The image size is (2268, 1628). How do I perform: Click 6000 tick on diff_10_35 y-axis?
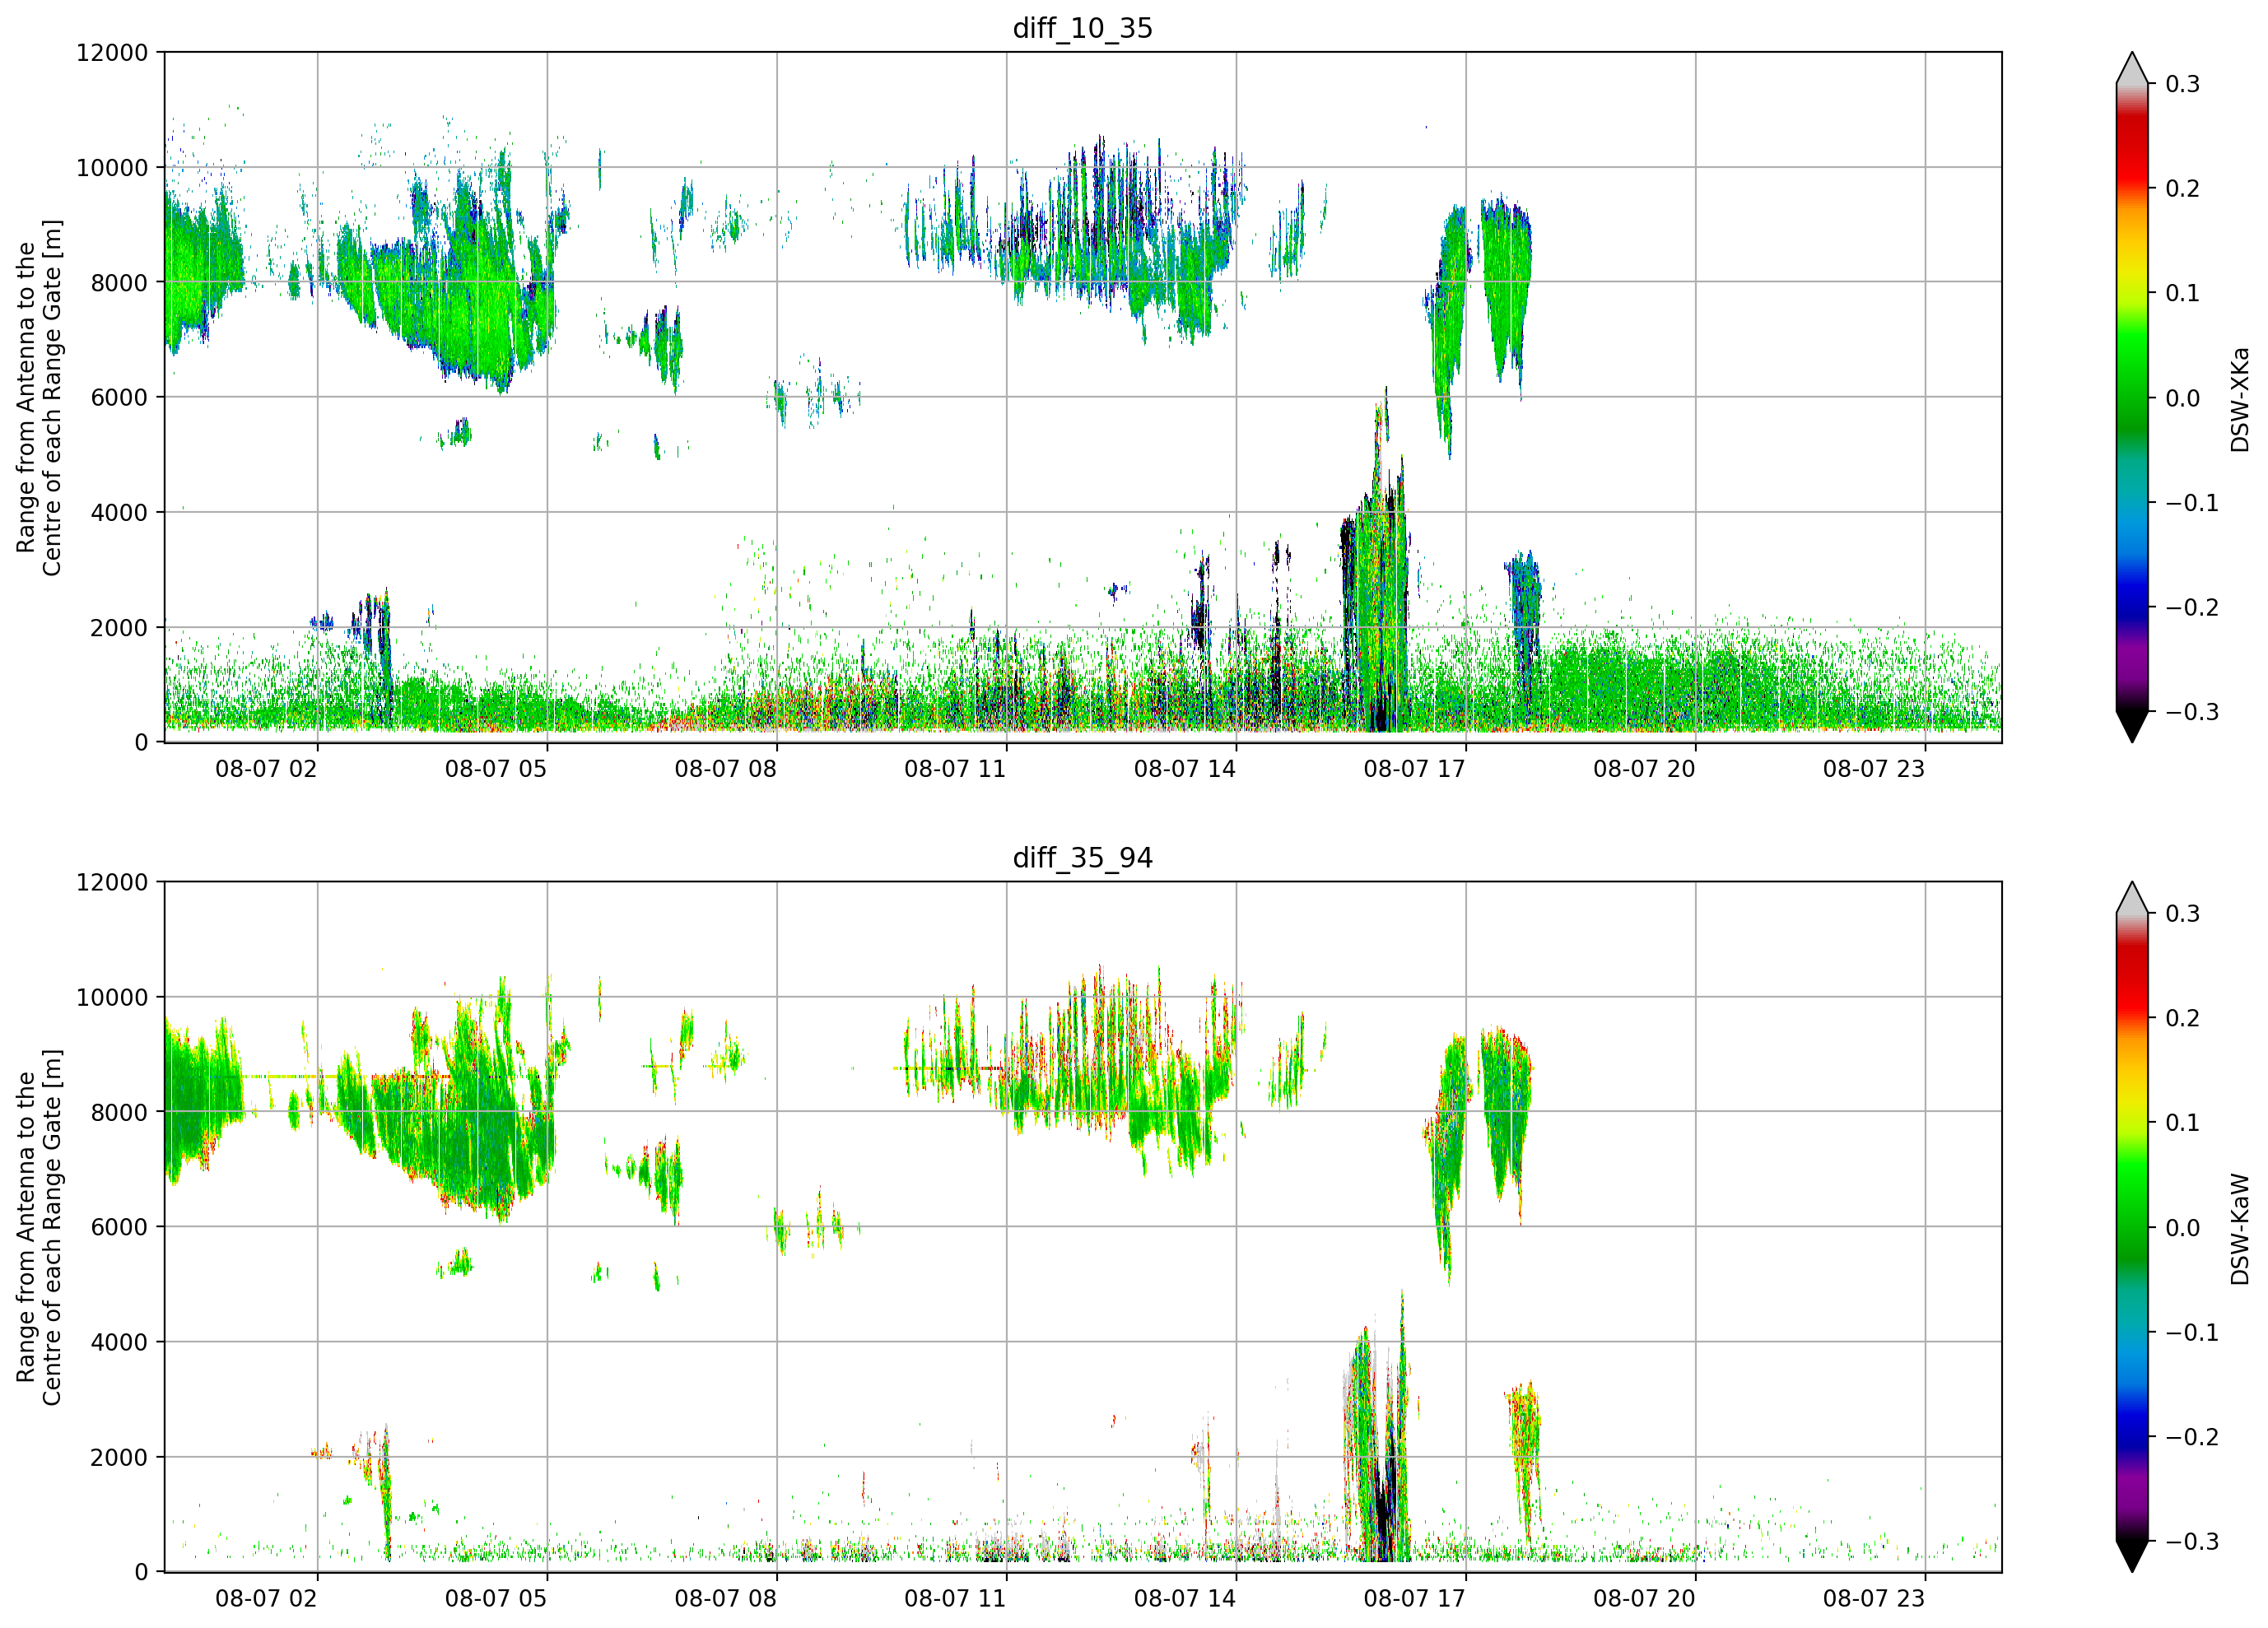[119, 398]
